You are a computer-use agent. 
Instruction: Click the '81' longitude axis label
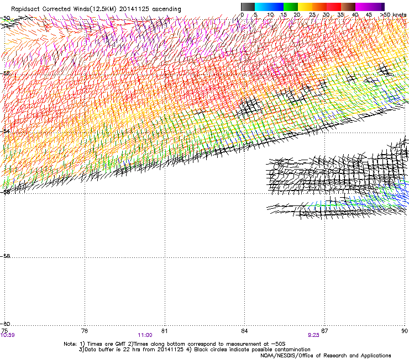point(164,331)
